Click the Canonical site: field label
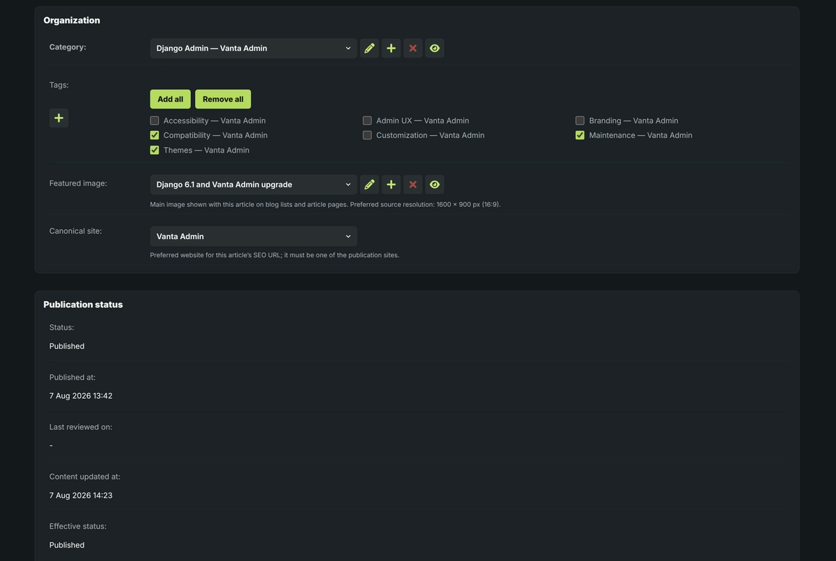The height and width of the screenshot is (561, 836). [75, 231]
